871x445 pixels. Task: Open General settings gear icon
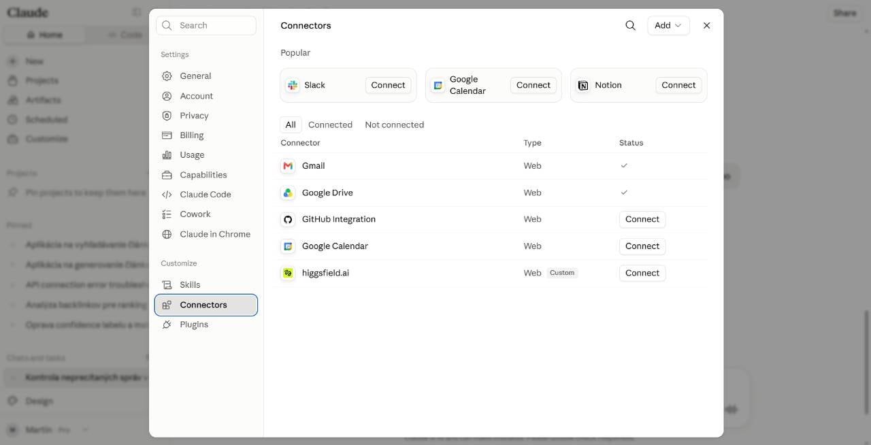tap(167, 76)
